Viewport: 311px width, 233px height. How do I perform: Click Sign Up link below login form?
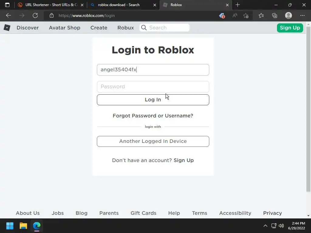(x=183, y=160)
